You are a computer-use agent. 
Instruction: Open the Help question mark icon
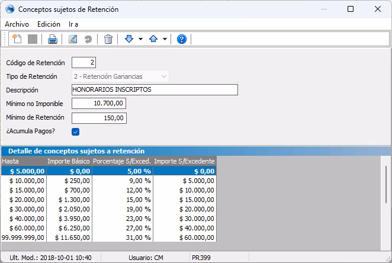click(182, 39)
